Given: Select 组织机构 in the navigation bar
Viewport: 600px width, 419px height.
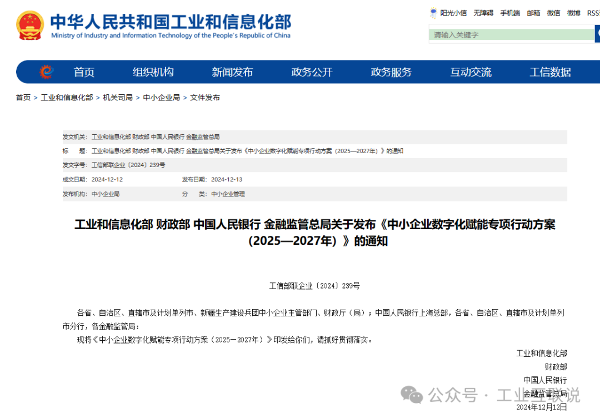Looking at the screenshot, I should [x=153, y=72].
